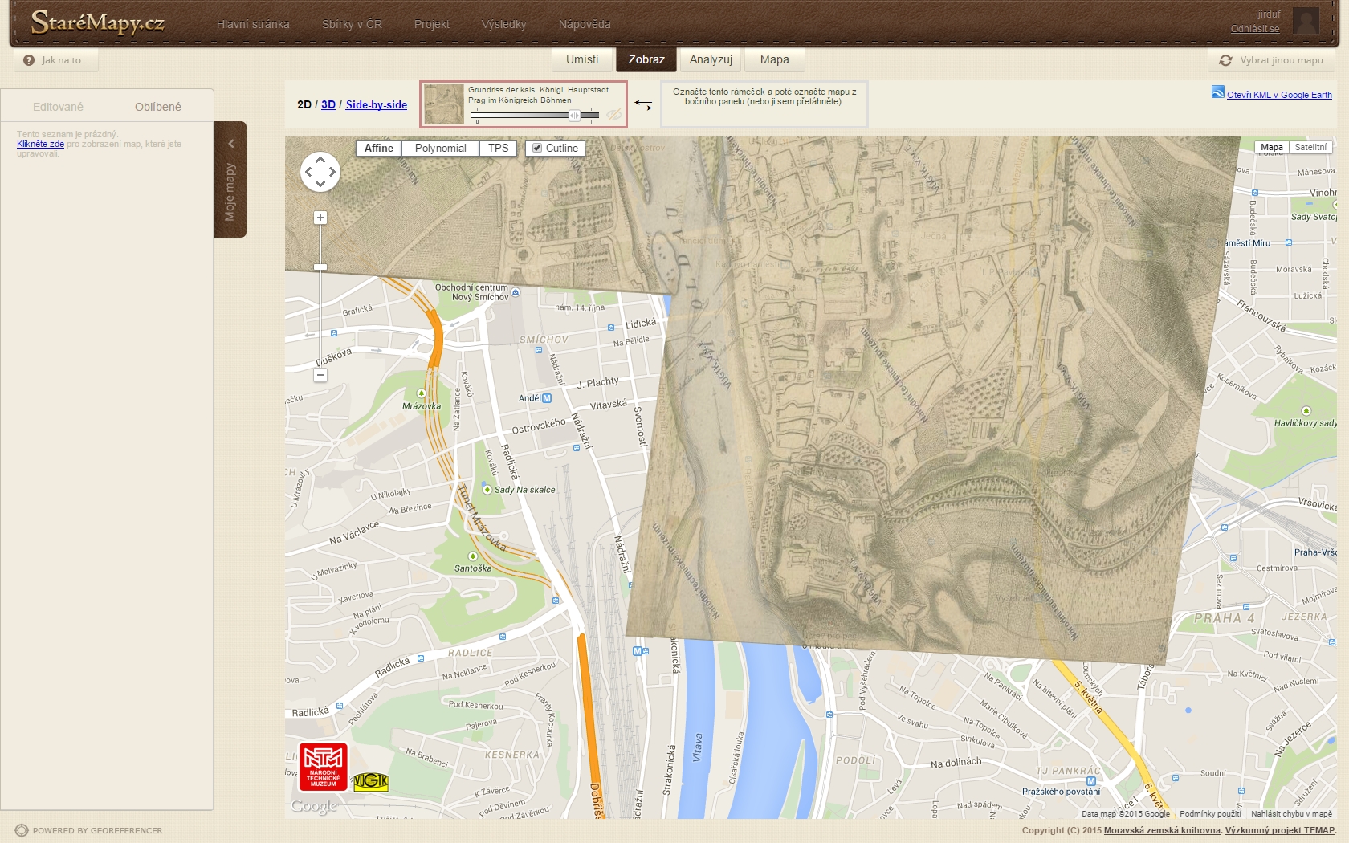This screenshot has height=843, width=1349.
Task: Select the Polynomial transformation
Action: coord(440,149)
